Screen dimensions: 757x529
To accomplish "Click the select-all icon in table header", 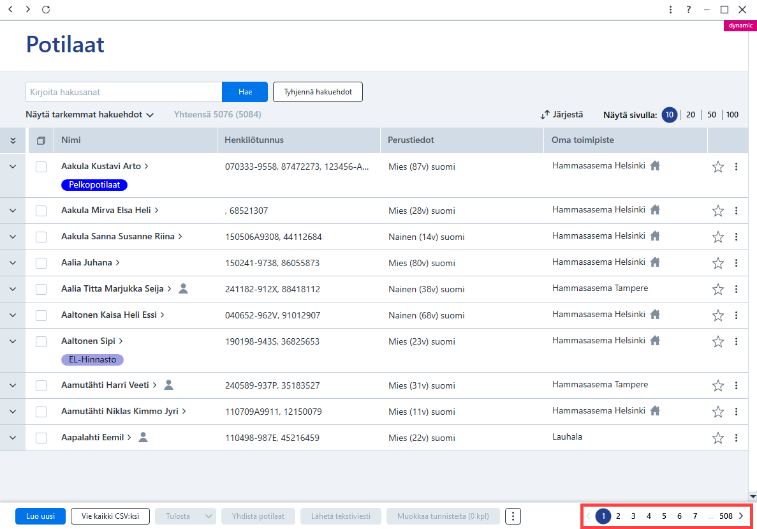I will pyautogui.click(x=41, y=140).
